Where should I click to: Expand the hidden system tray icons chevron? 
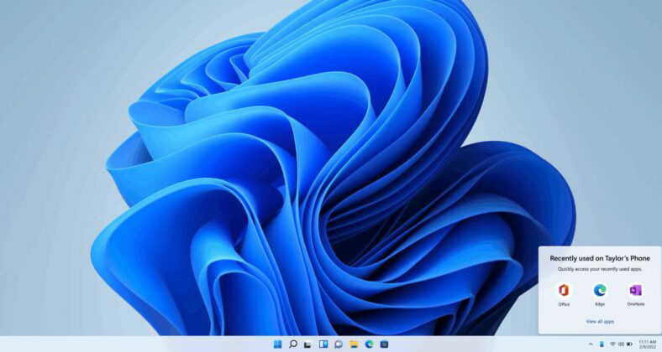591,344
